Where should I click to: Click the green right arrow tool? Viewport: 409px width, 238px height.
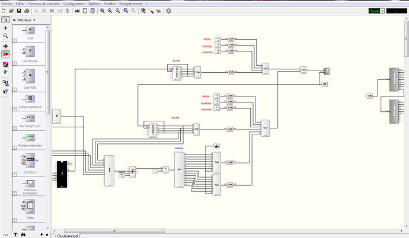point(5,46)
